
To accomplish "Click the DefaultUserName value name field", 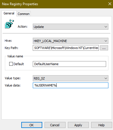I will point(69,64).
